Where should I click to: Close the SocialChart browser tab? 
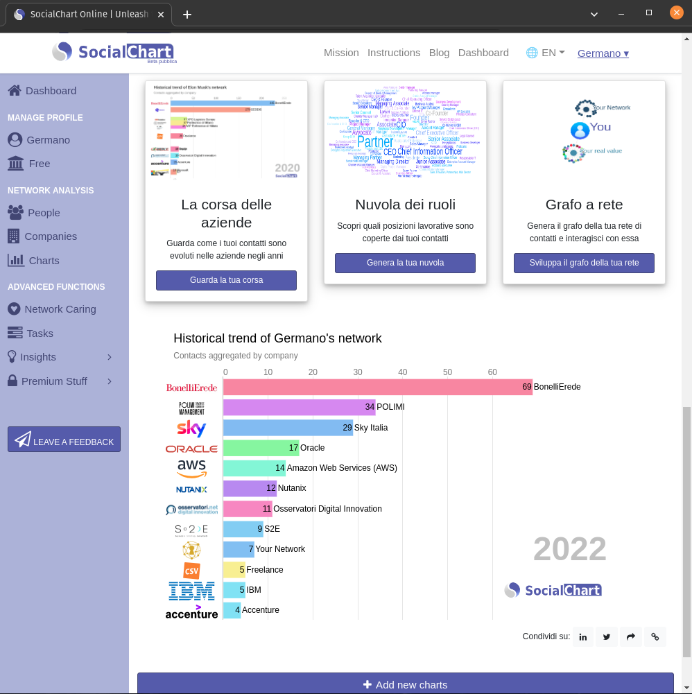pos(161,15)
